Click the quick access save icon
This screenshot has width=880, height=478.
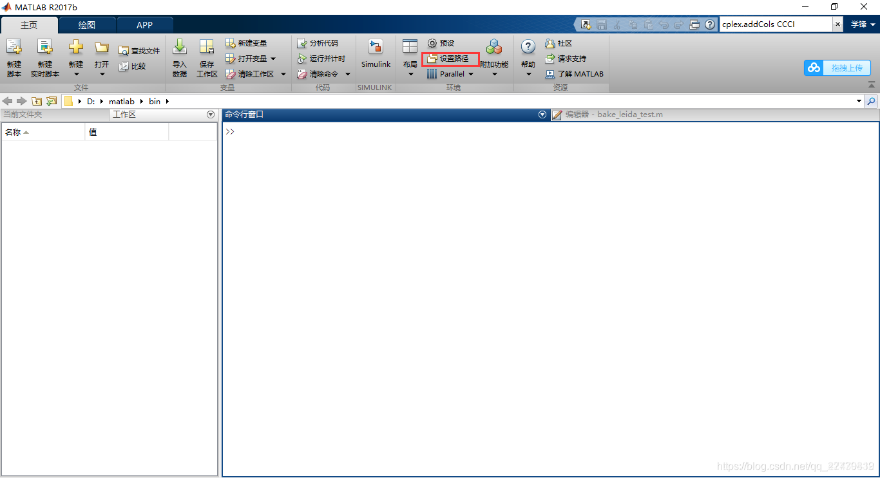602,24
